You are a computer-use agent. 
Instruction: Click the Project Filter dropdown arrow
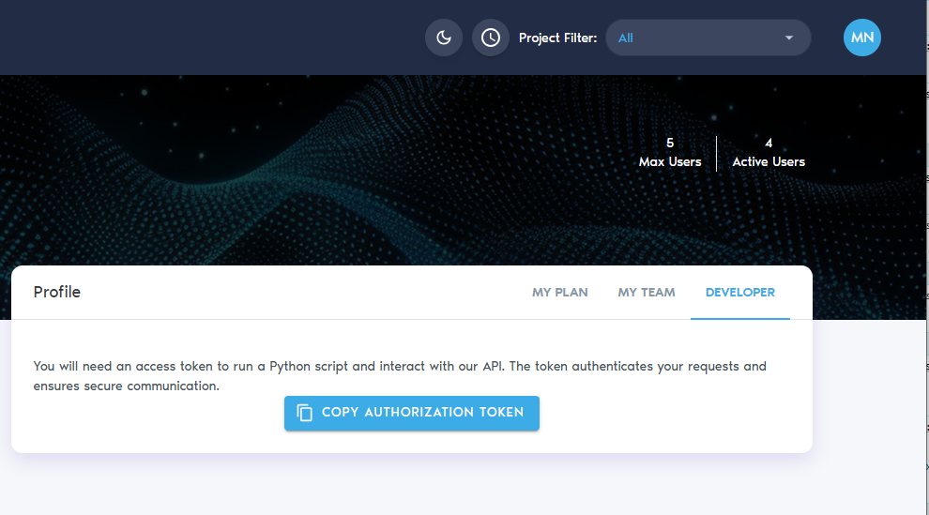click(788, 38)
